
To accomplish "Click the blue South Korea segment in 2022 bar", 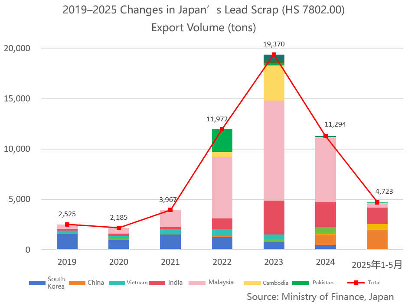I will [x=222, y=243].
